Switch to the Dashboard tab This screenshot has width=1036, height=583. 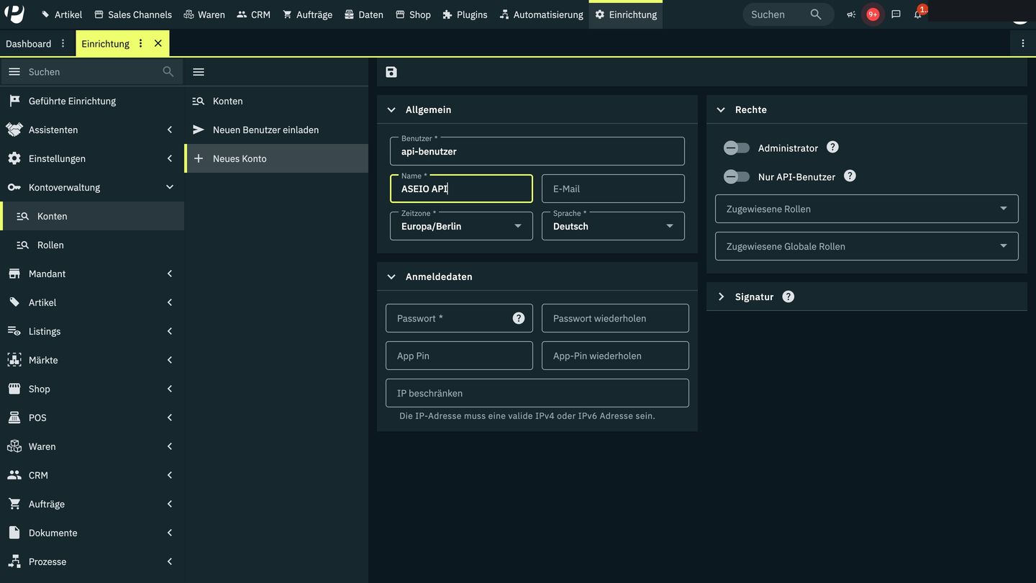click(29, 43)
